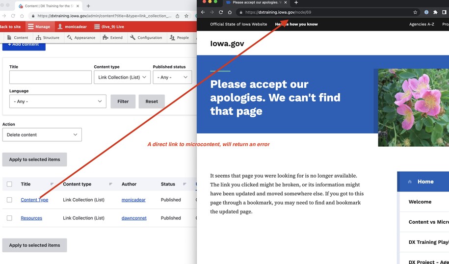
Task: Bookmark the admin content page with star
Action: click(186, 16)
